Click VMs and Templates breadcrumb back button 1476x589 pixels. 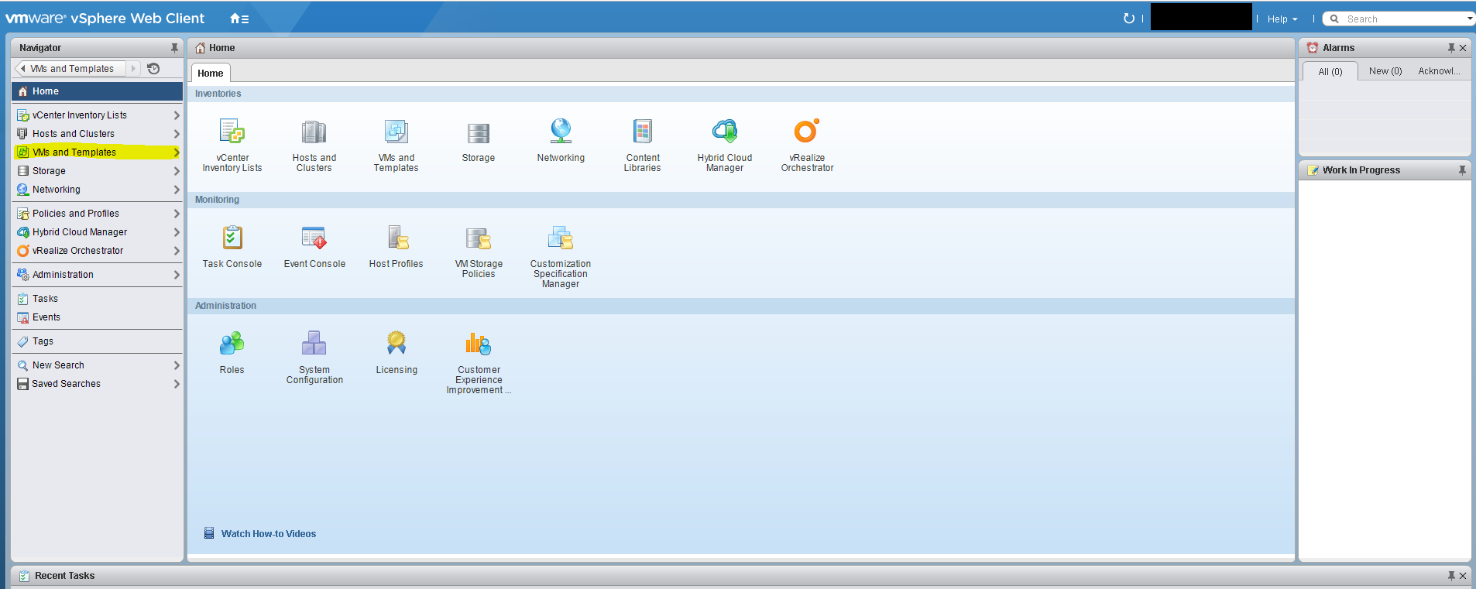[x=70, y=69]
